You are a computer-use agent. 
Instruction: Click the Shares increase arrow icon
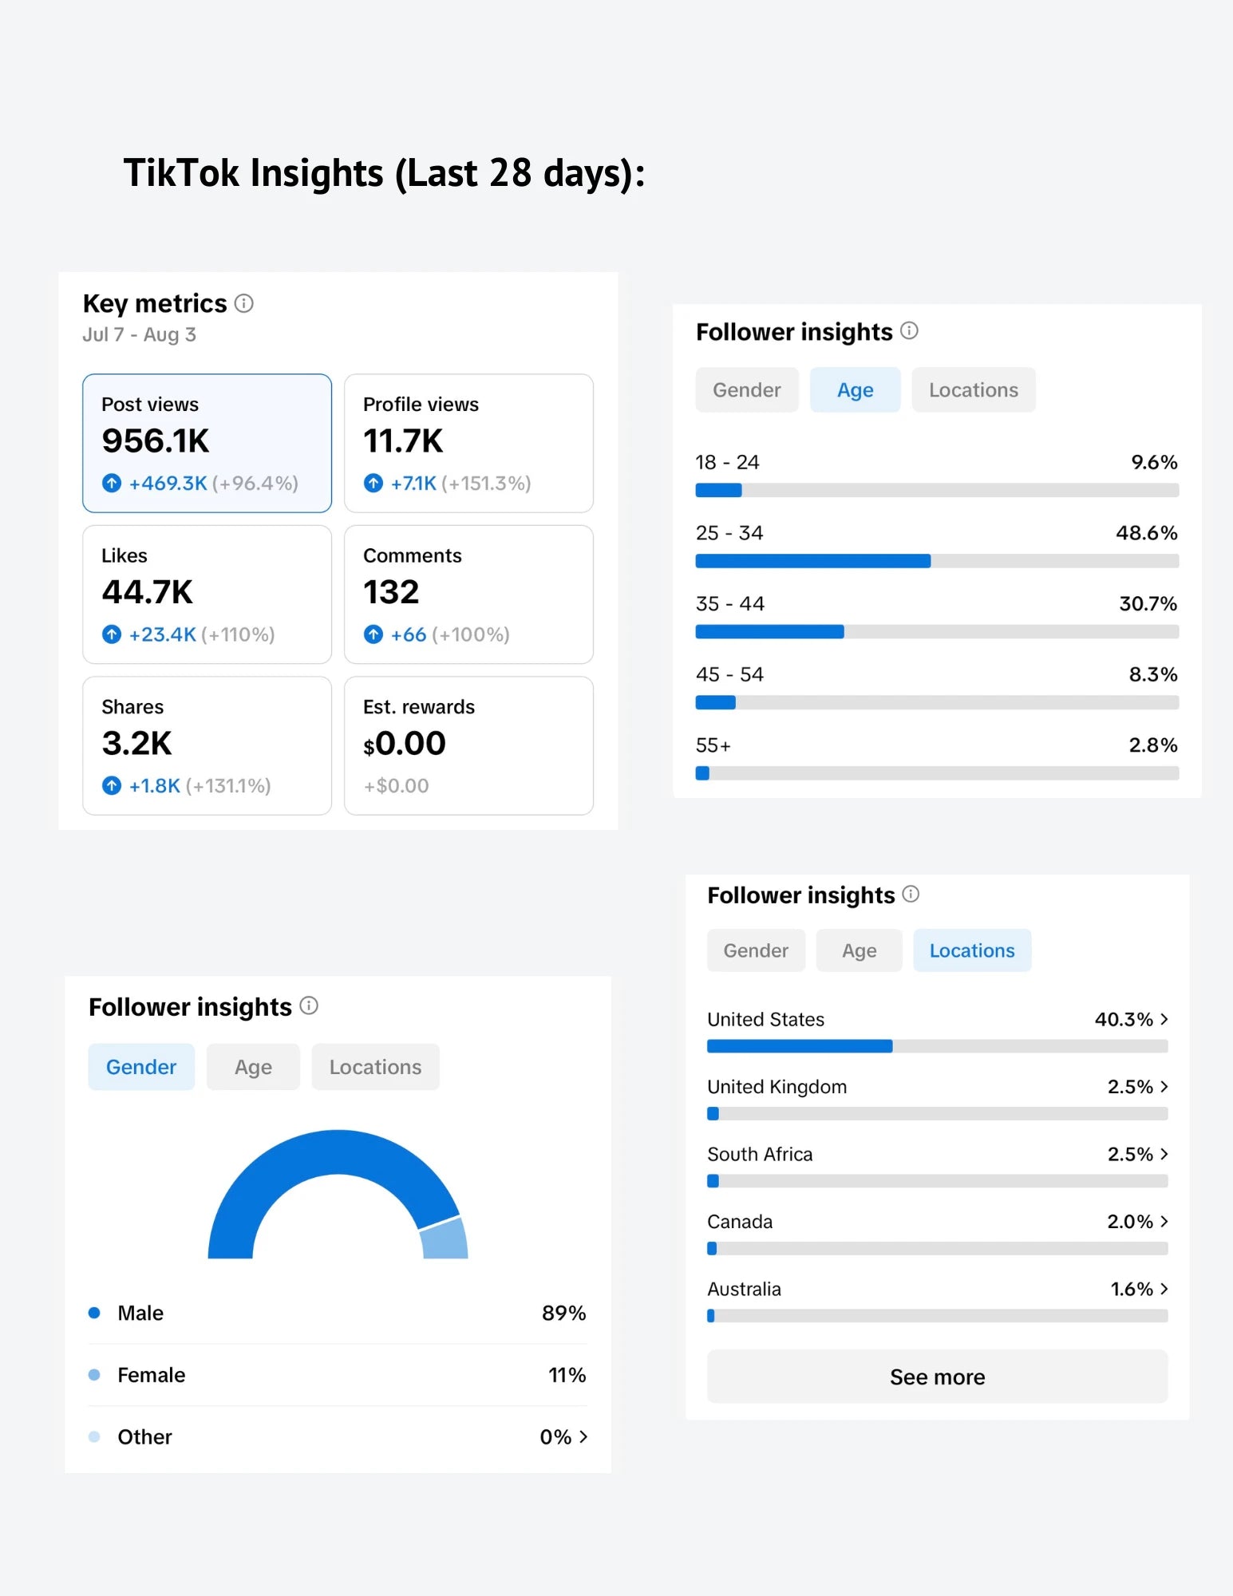[x=112, y=786]
